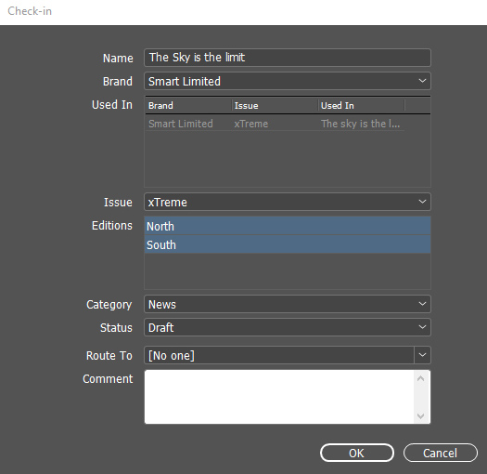Click the Brand dropdown chevron arrow
Screen dimensions: 487x474
pyautogui.click(x=422, y=81)
